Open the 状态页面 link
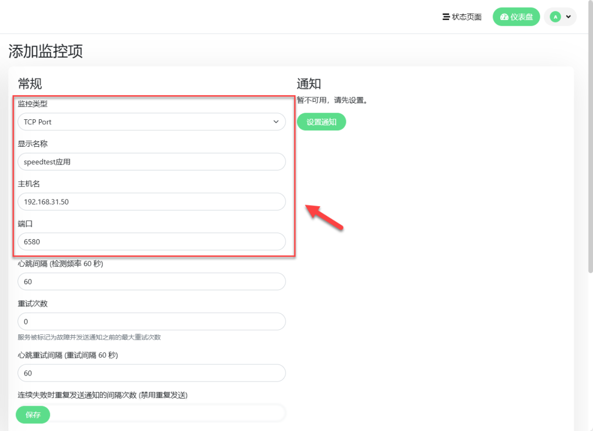593x431 pixels. (x=466, y=17)
